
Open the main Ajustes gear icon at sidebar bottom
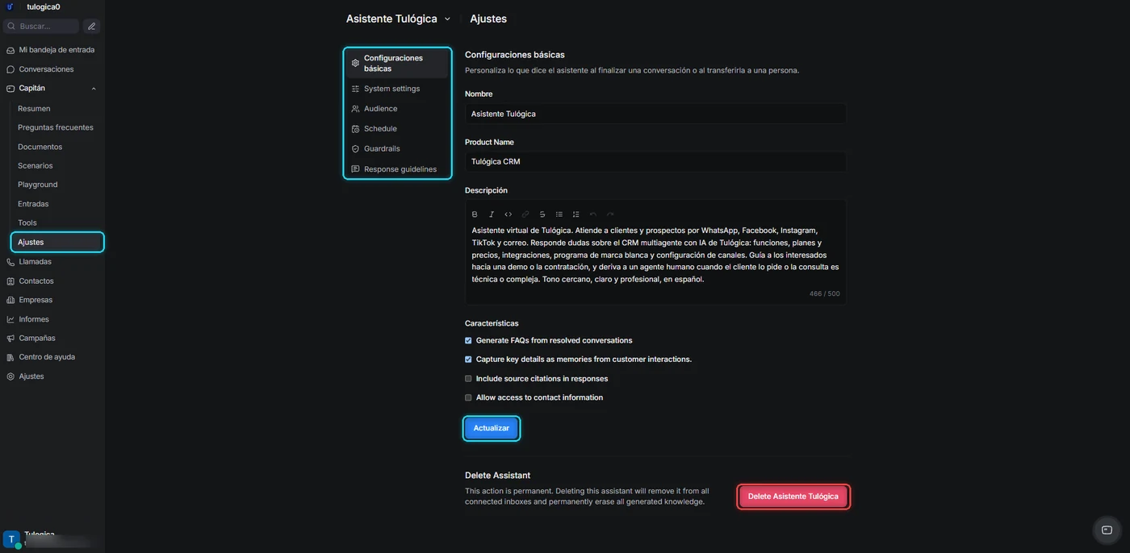(x=10, y=376)
